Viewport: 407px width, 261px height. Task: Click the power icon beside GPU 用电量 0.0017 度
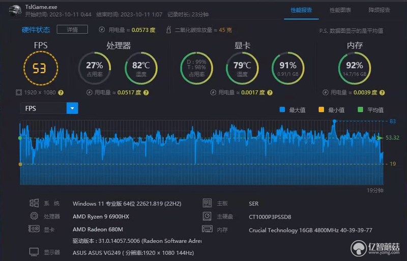point(213,92)
